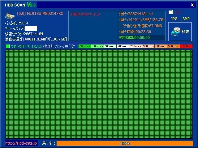The width and height of the screenshot is (198, 148).
Task: Click the 250ms color legend swatch
Action: pos(136,46)
